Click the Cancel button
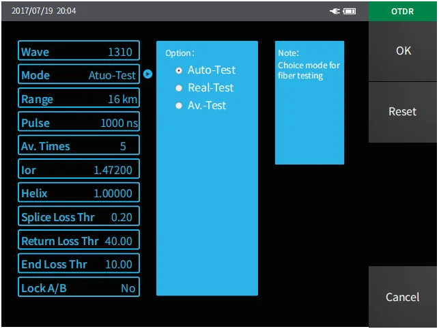Viewport: 439px width, 329px height. coord(403,297)
